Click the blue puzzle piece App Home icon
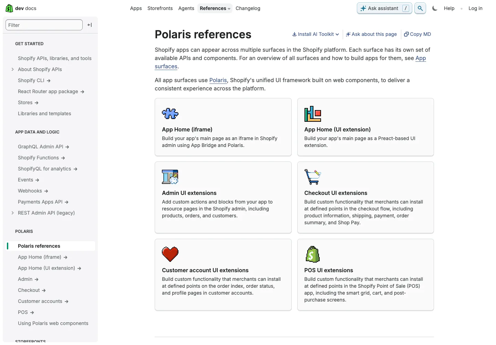The height and width of the screenshot is (345, 496). (170, 114)
